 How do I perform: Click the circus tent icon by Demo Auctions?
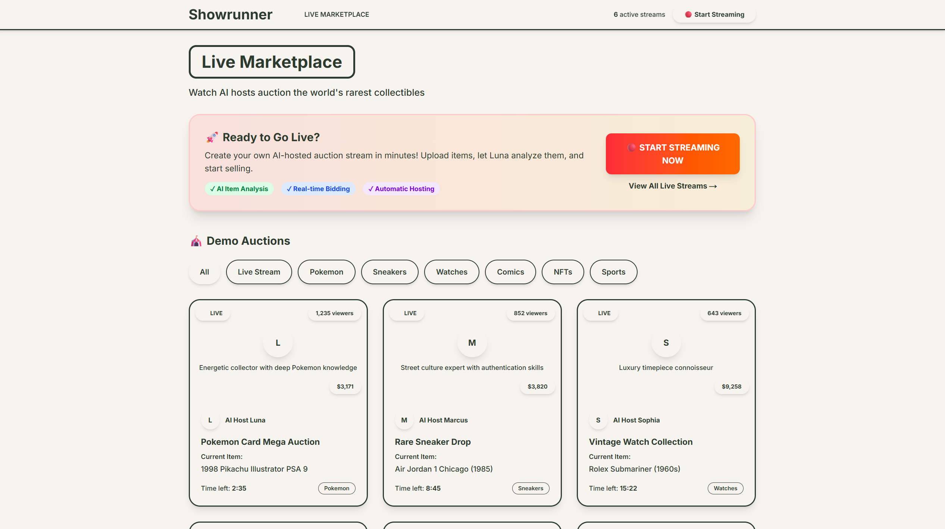tap(196, 241)
